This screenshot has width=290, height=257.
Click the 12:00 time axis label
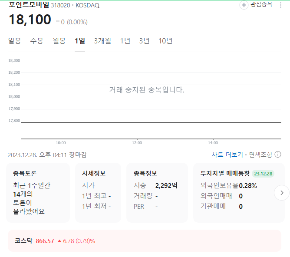coord(137,143)
